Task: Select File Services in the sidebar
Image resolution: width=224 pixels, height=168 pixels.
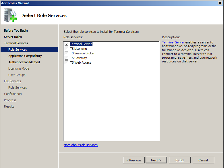Action: click(13, 81)
